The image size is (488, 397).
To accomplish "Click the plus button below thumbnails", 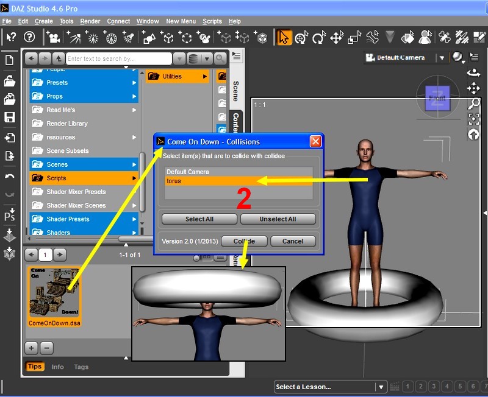I will point(31,348).
